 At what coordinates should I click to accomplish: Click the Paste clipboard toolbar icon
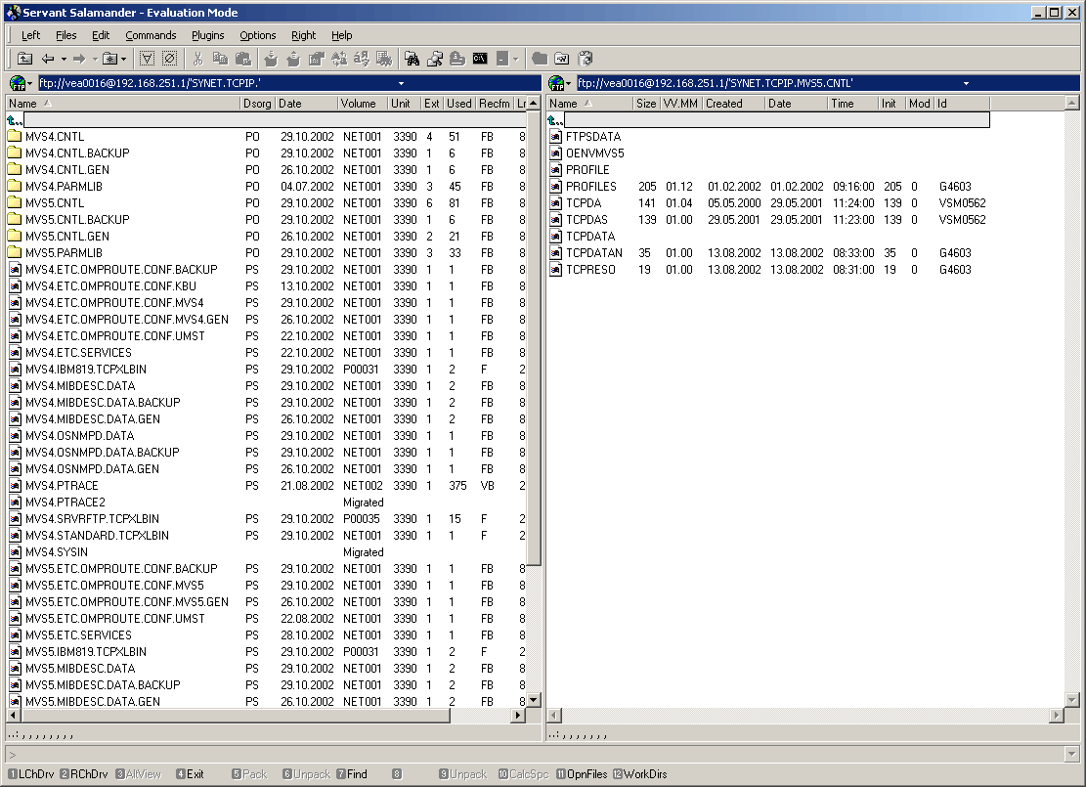[x=243, y=59]
